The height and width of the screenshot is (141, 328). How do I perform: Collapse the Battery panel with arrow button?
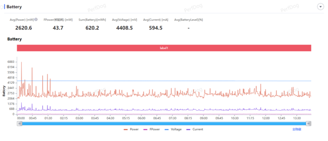320,7
